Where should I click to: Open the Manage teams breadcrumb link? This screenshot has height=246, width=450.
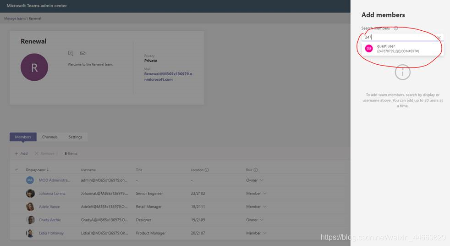(x=15, y=18)
